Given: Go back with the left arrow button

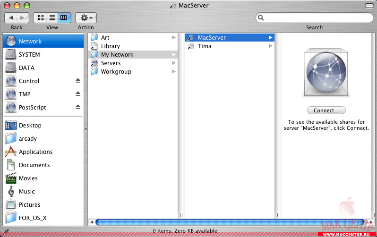Looking at the screenshot, I should click(x=11, y=17).
